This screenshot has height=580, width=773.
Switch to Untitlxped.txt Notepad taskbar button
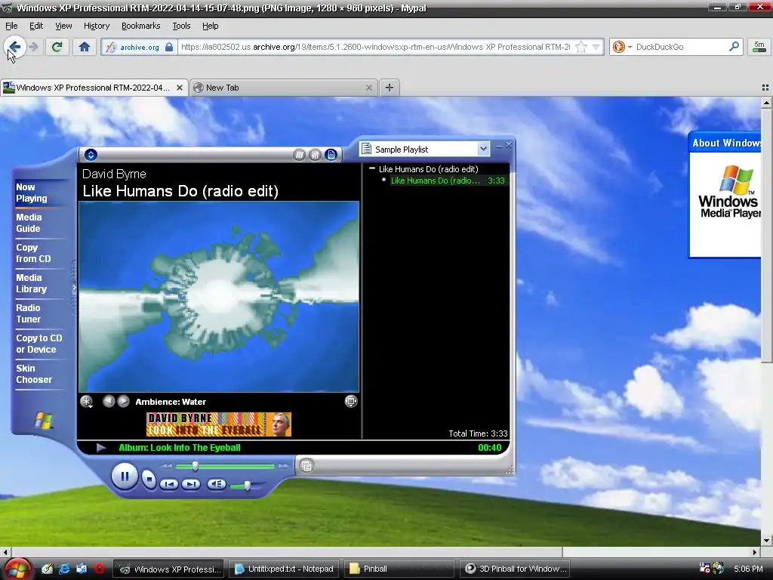[284, 569]
